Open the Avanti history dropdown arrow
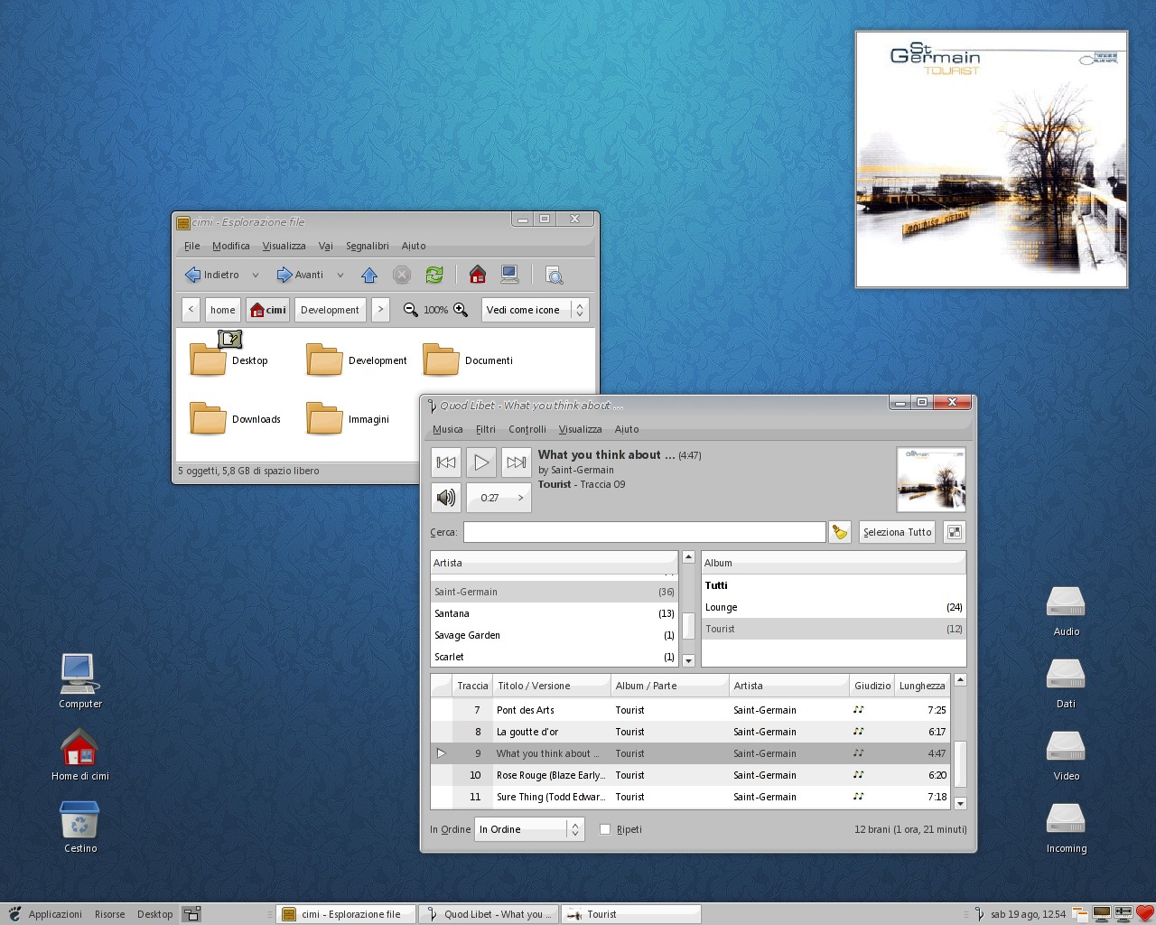 [x=340, y=275]
